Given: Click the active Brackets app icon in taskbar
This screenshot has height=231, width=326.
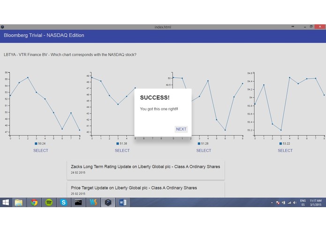Looking at the screenshot, I should point(108,202).
